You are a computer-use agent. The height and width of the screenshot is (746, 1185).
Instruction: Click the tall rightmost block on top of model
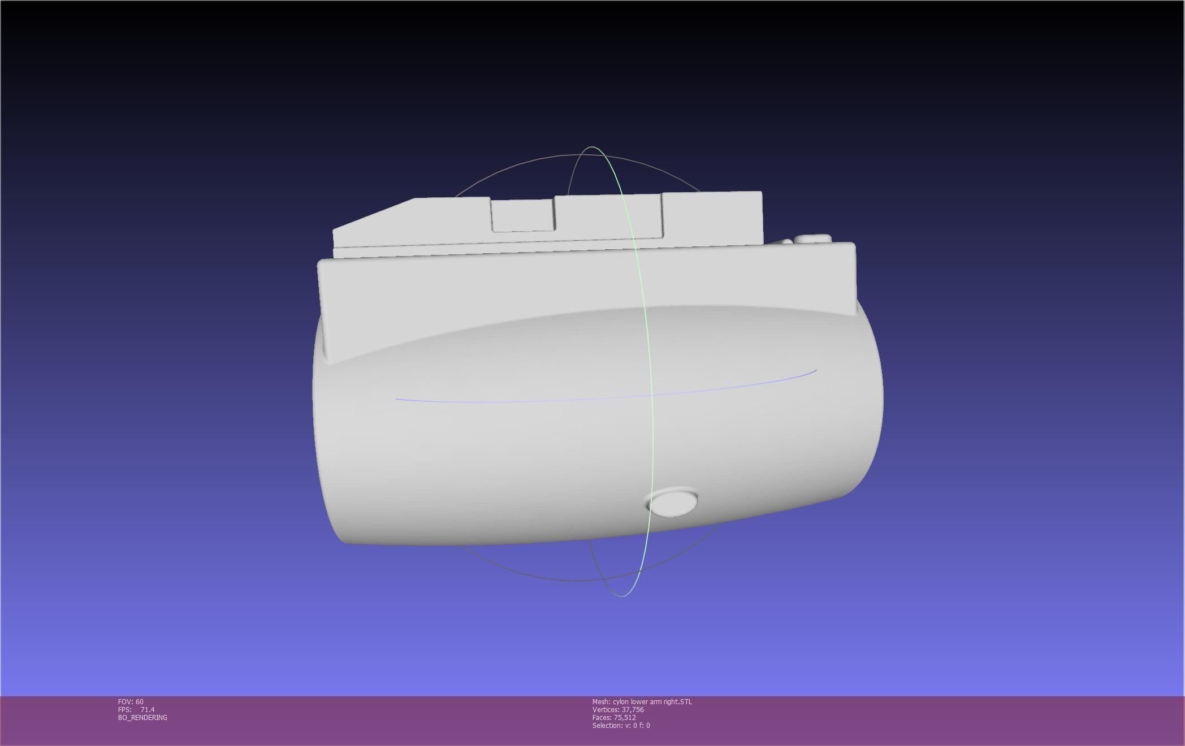712,218
